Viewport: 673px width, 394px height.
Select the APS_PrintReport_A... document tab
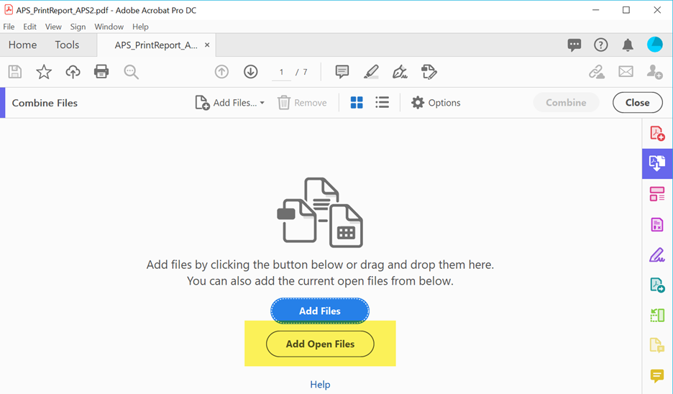click(x=156, y=45)
